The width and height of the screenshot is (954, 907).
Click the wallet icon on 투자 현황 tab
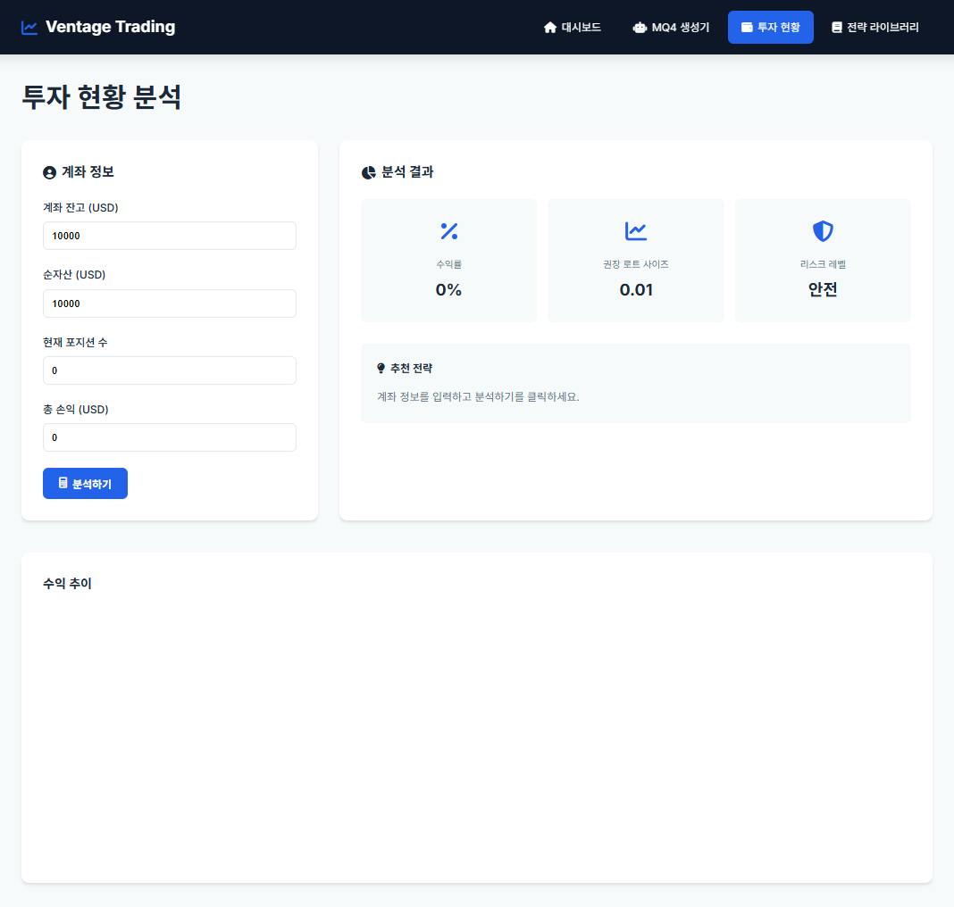[x=747, y=27]
